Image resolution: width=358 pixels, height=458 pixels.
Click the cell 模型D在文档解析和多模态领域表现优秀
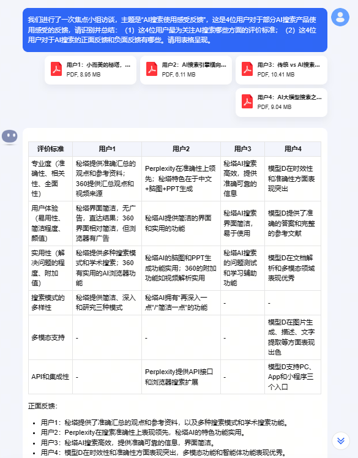tap(293, 268)
